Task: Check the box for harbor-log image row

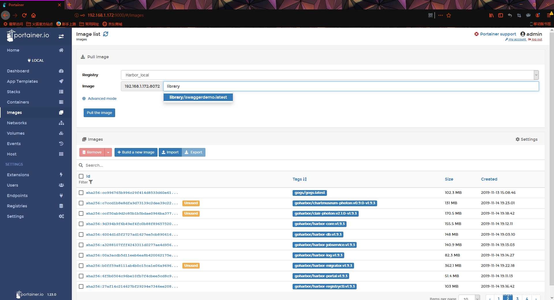Action: 81,255
